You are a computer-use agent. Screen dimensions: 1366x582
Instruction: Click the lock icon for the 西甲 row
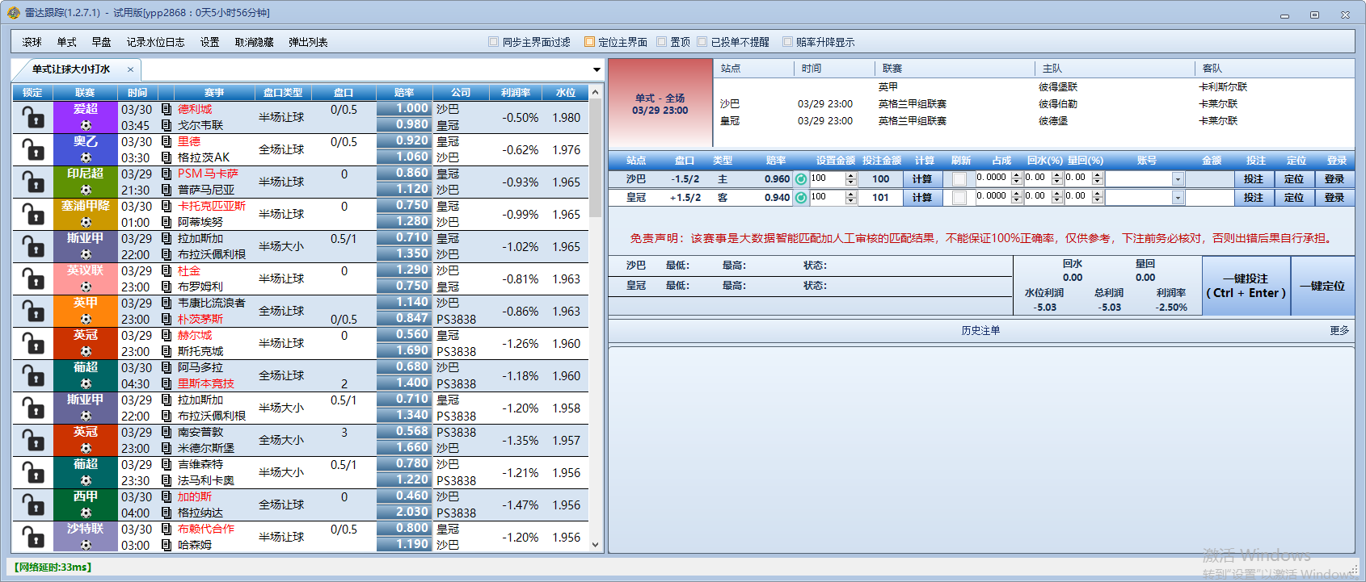tap(32, 505)
